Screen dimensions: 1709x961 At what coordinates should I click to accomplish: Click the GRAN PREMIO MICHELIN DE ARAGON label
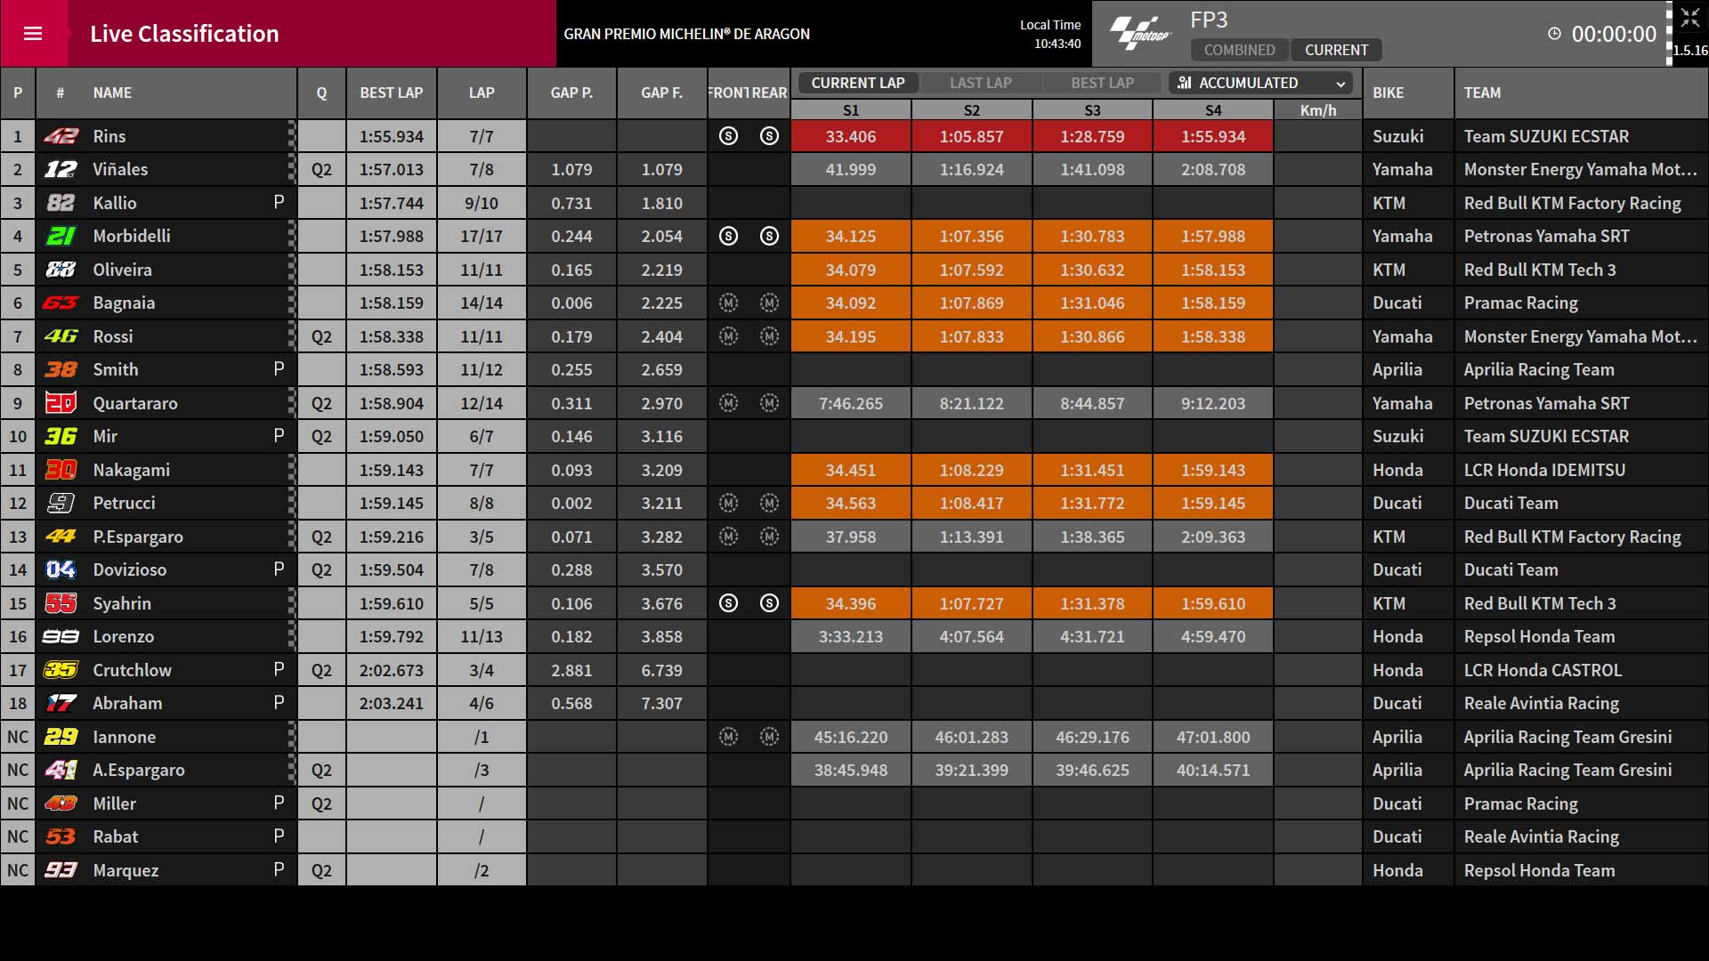tap(686, 34)
